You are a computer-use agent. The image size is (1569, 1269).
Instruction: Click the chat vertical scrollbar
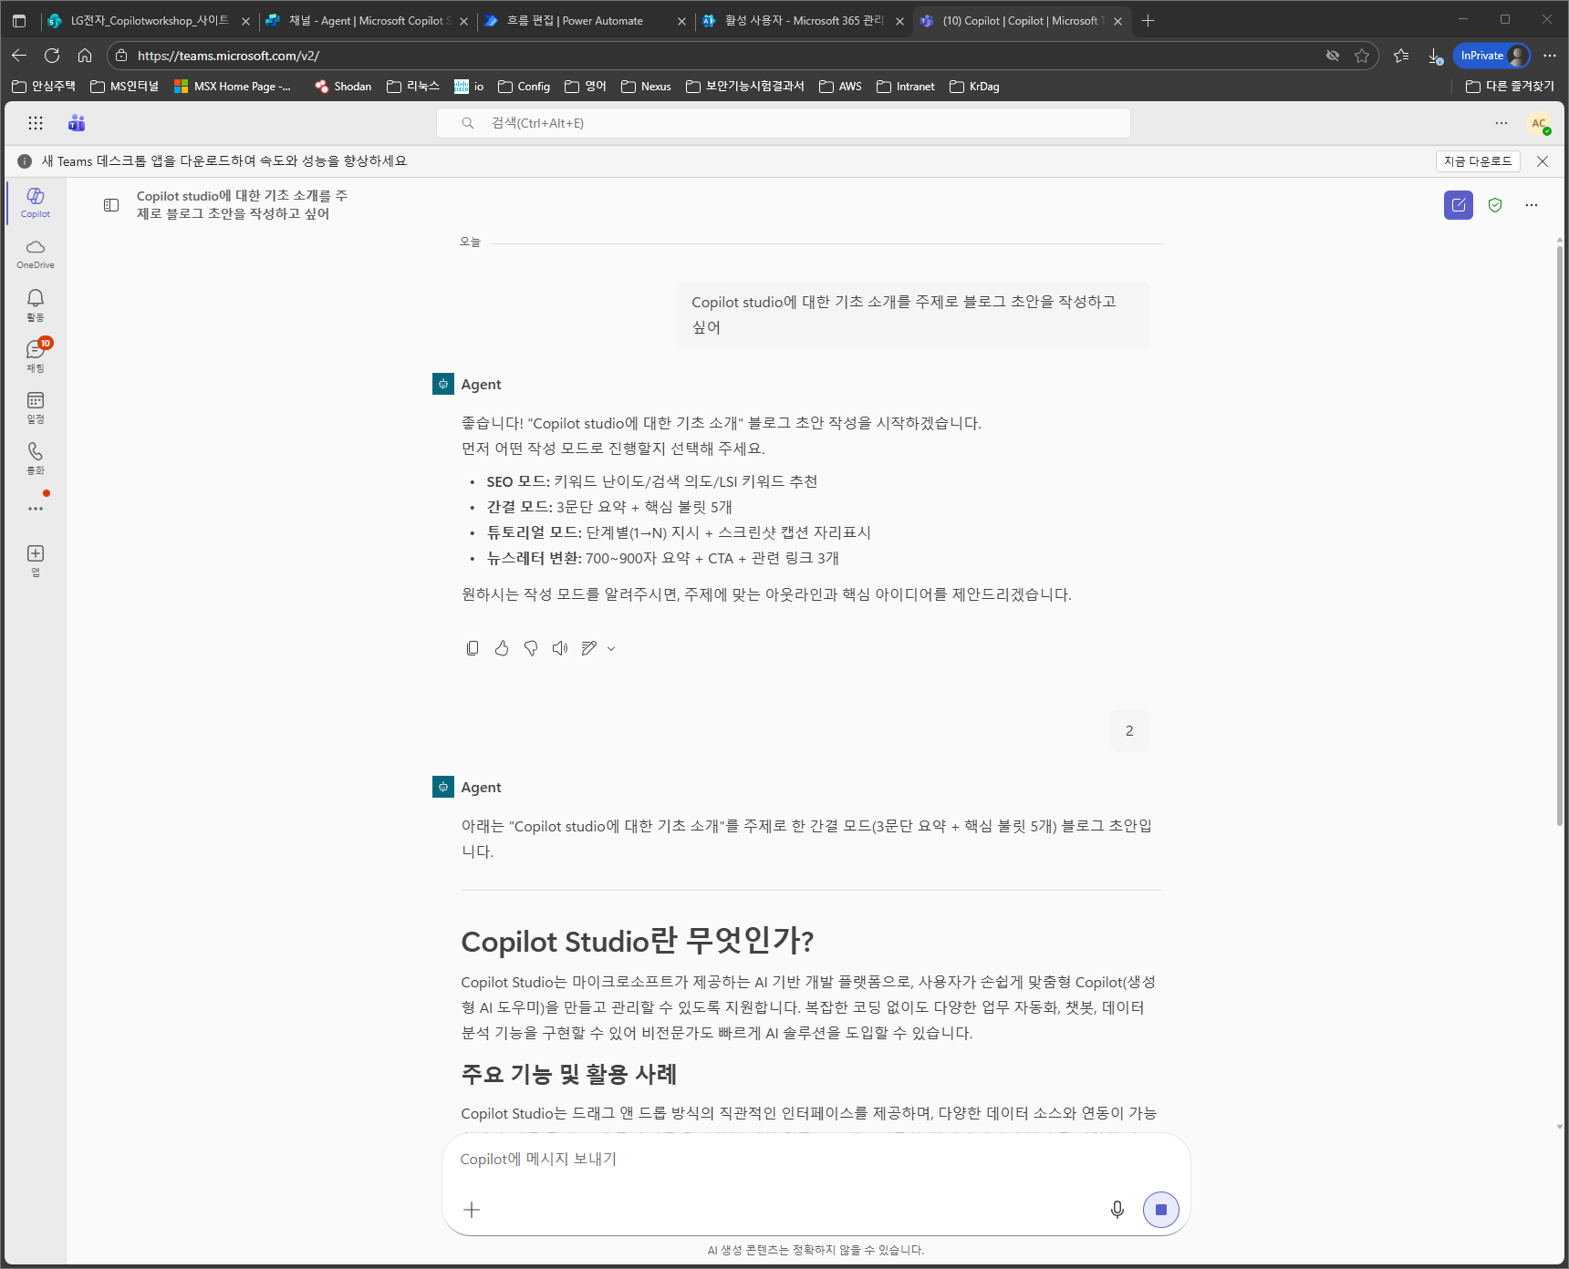coord(1560,535)
